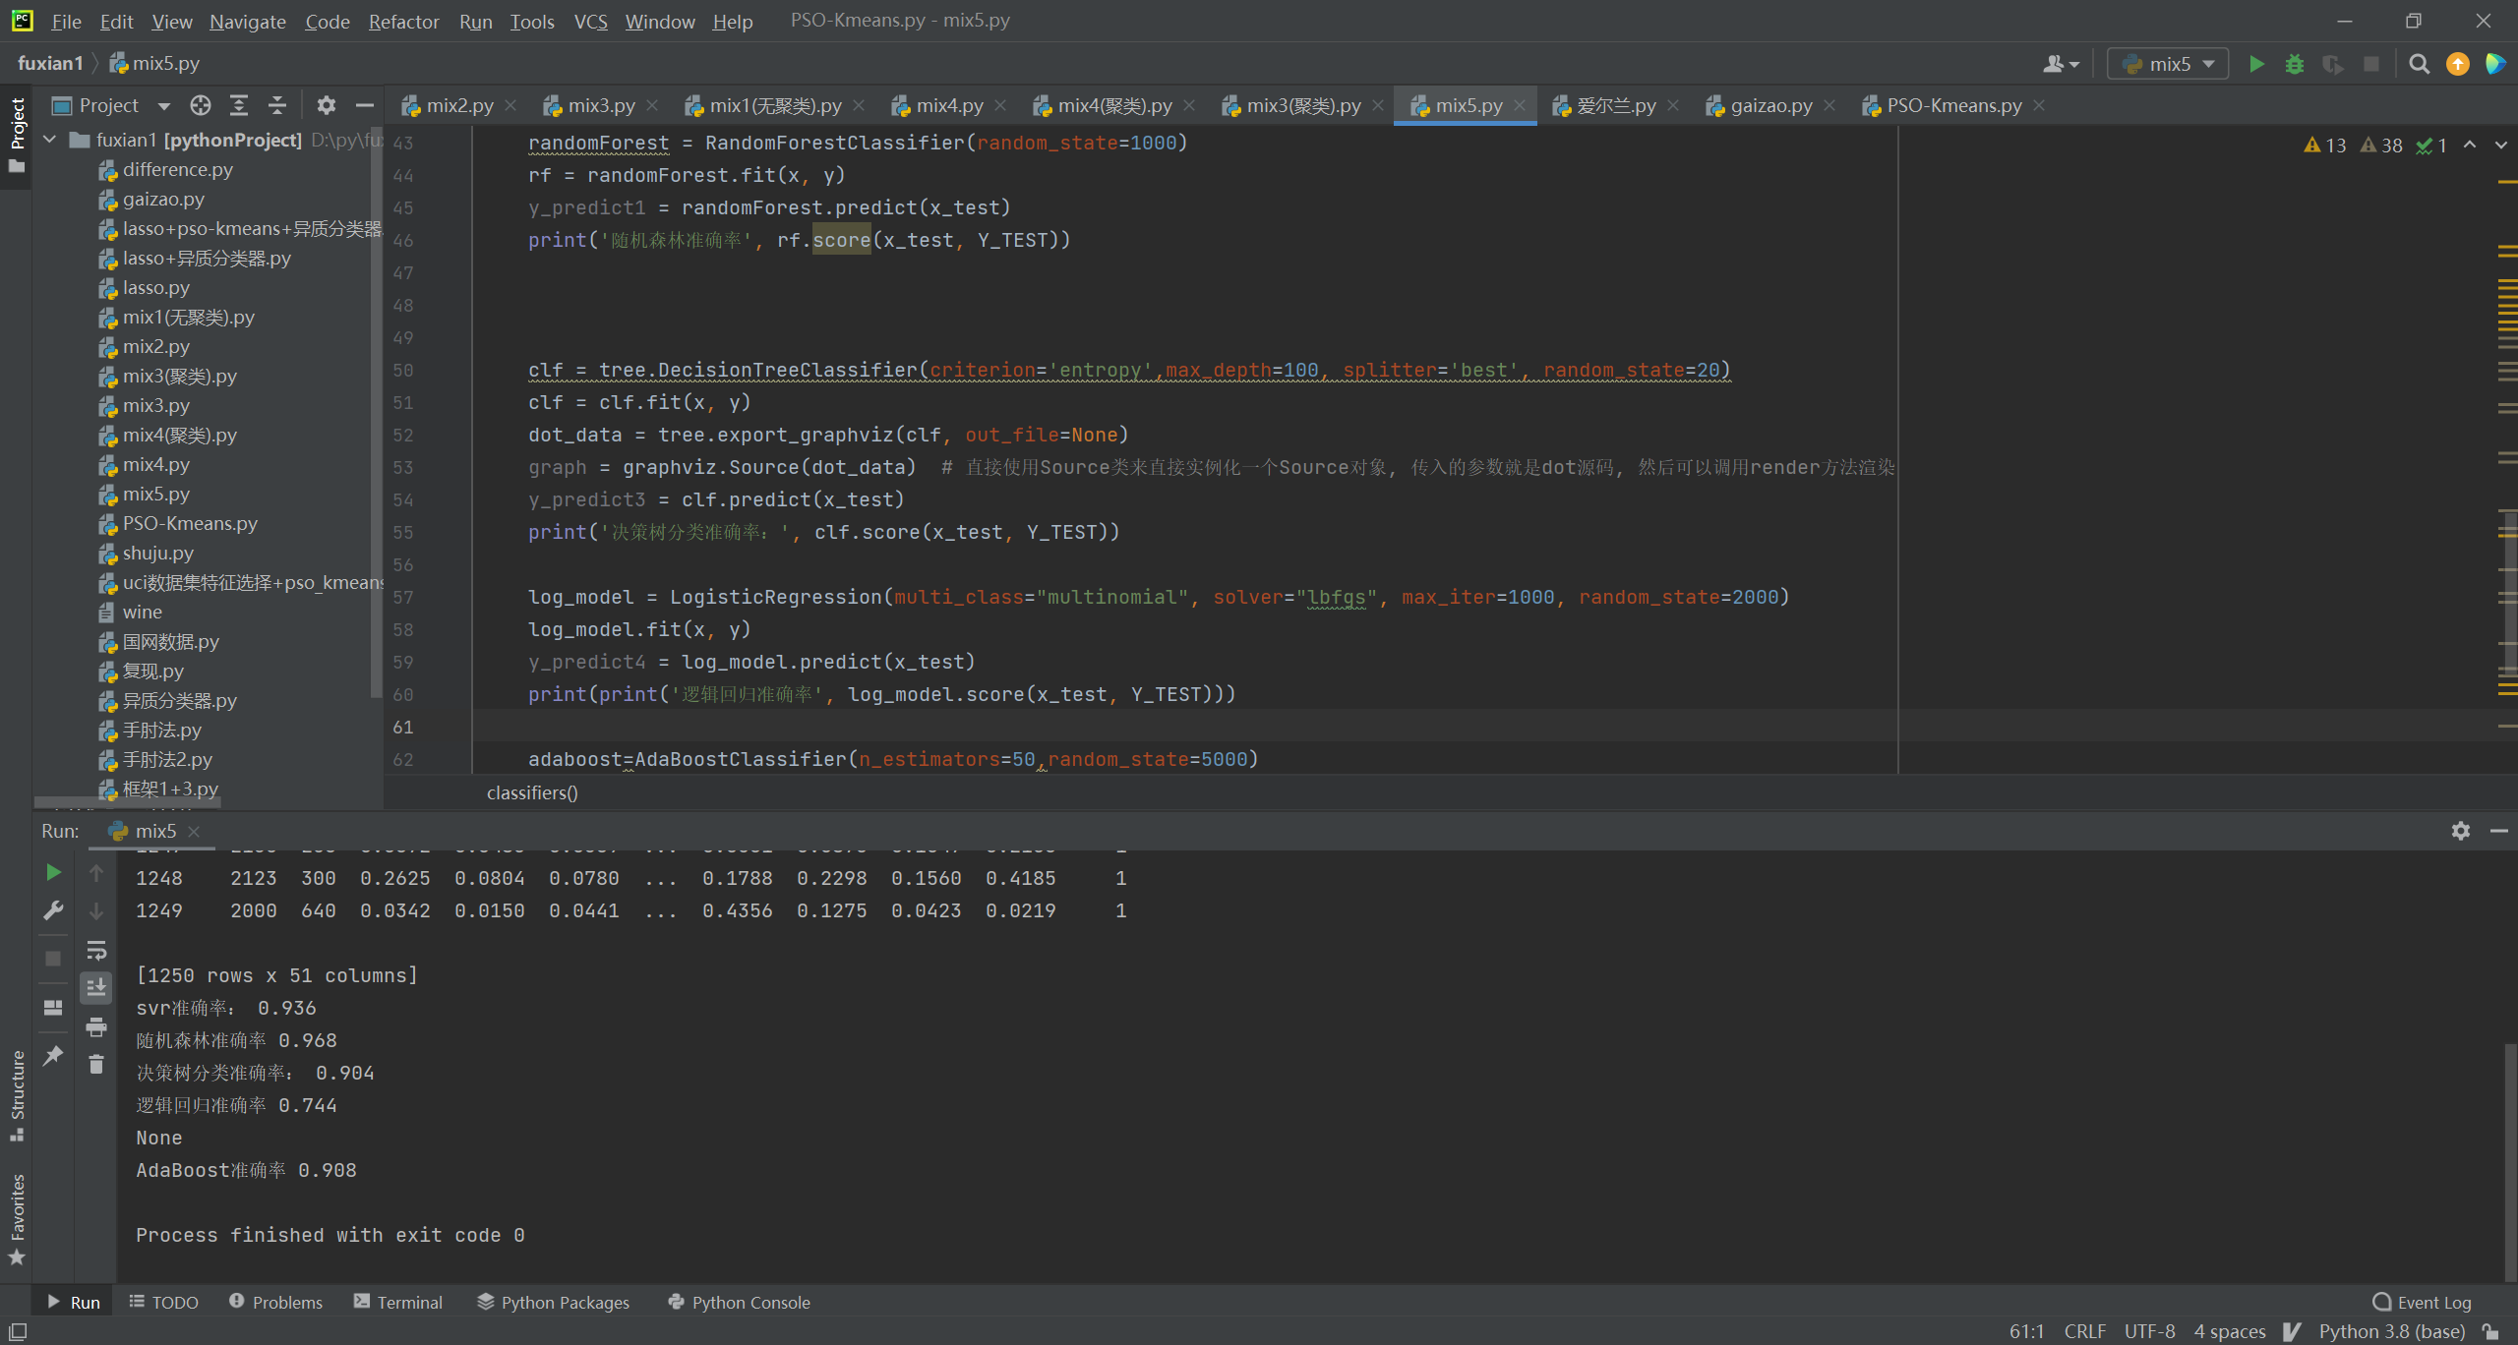This screenshot has height=1345, width=2518.
Task: Click the wrench icon in Run panel
Action: 53,910
